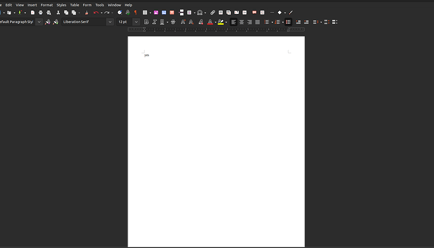Image resolution: width=434 pixels, height=248 pixels.
Task: Open the Tools menu
Action: 99,5
